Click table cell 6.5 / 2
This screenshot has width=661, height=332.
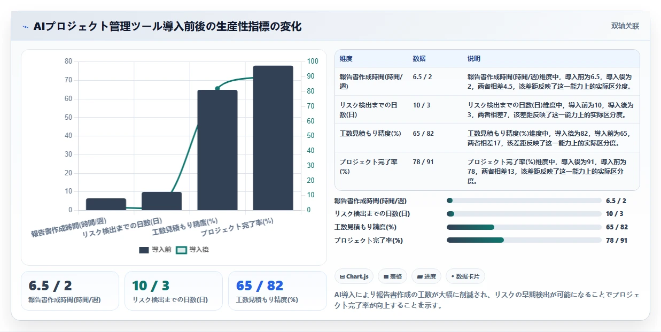pyautogui.click(x=422, y=76)
